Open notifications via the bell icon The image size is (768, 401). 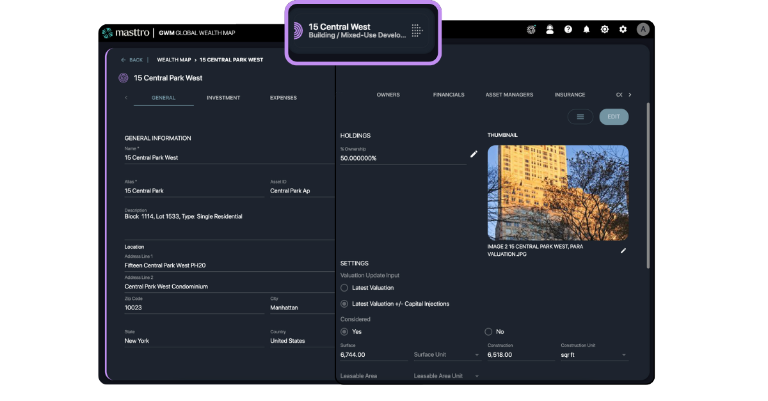pos(586,29)
